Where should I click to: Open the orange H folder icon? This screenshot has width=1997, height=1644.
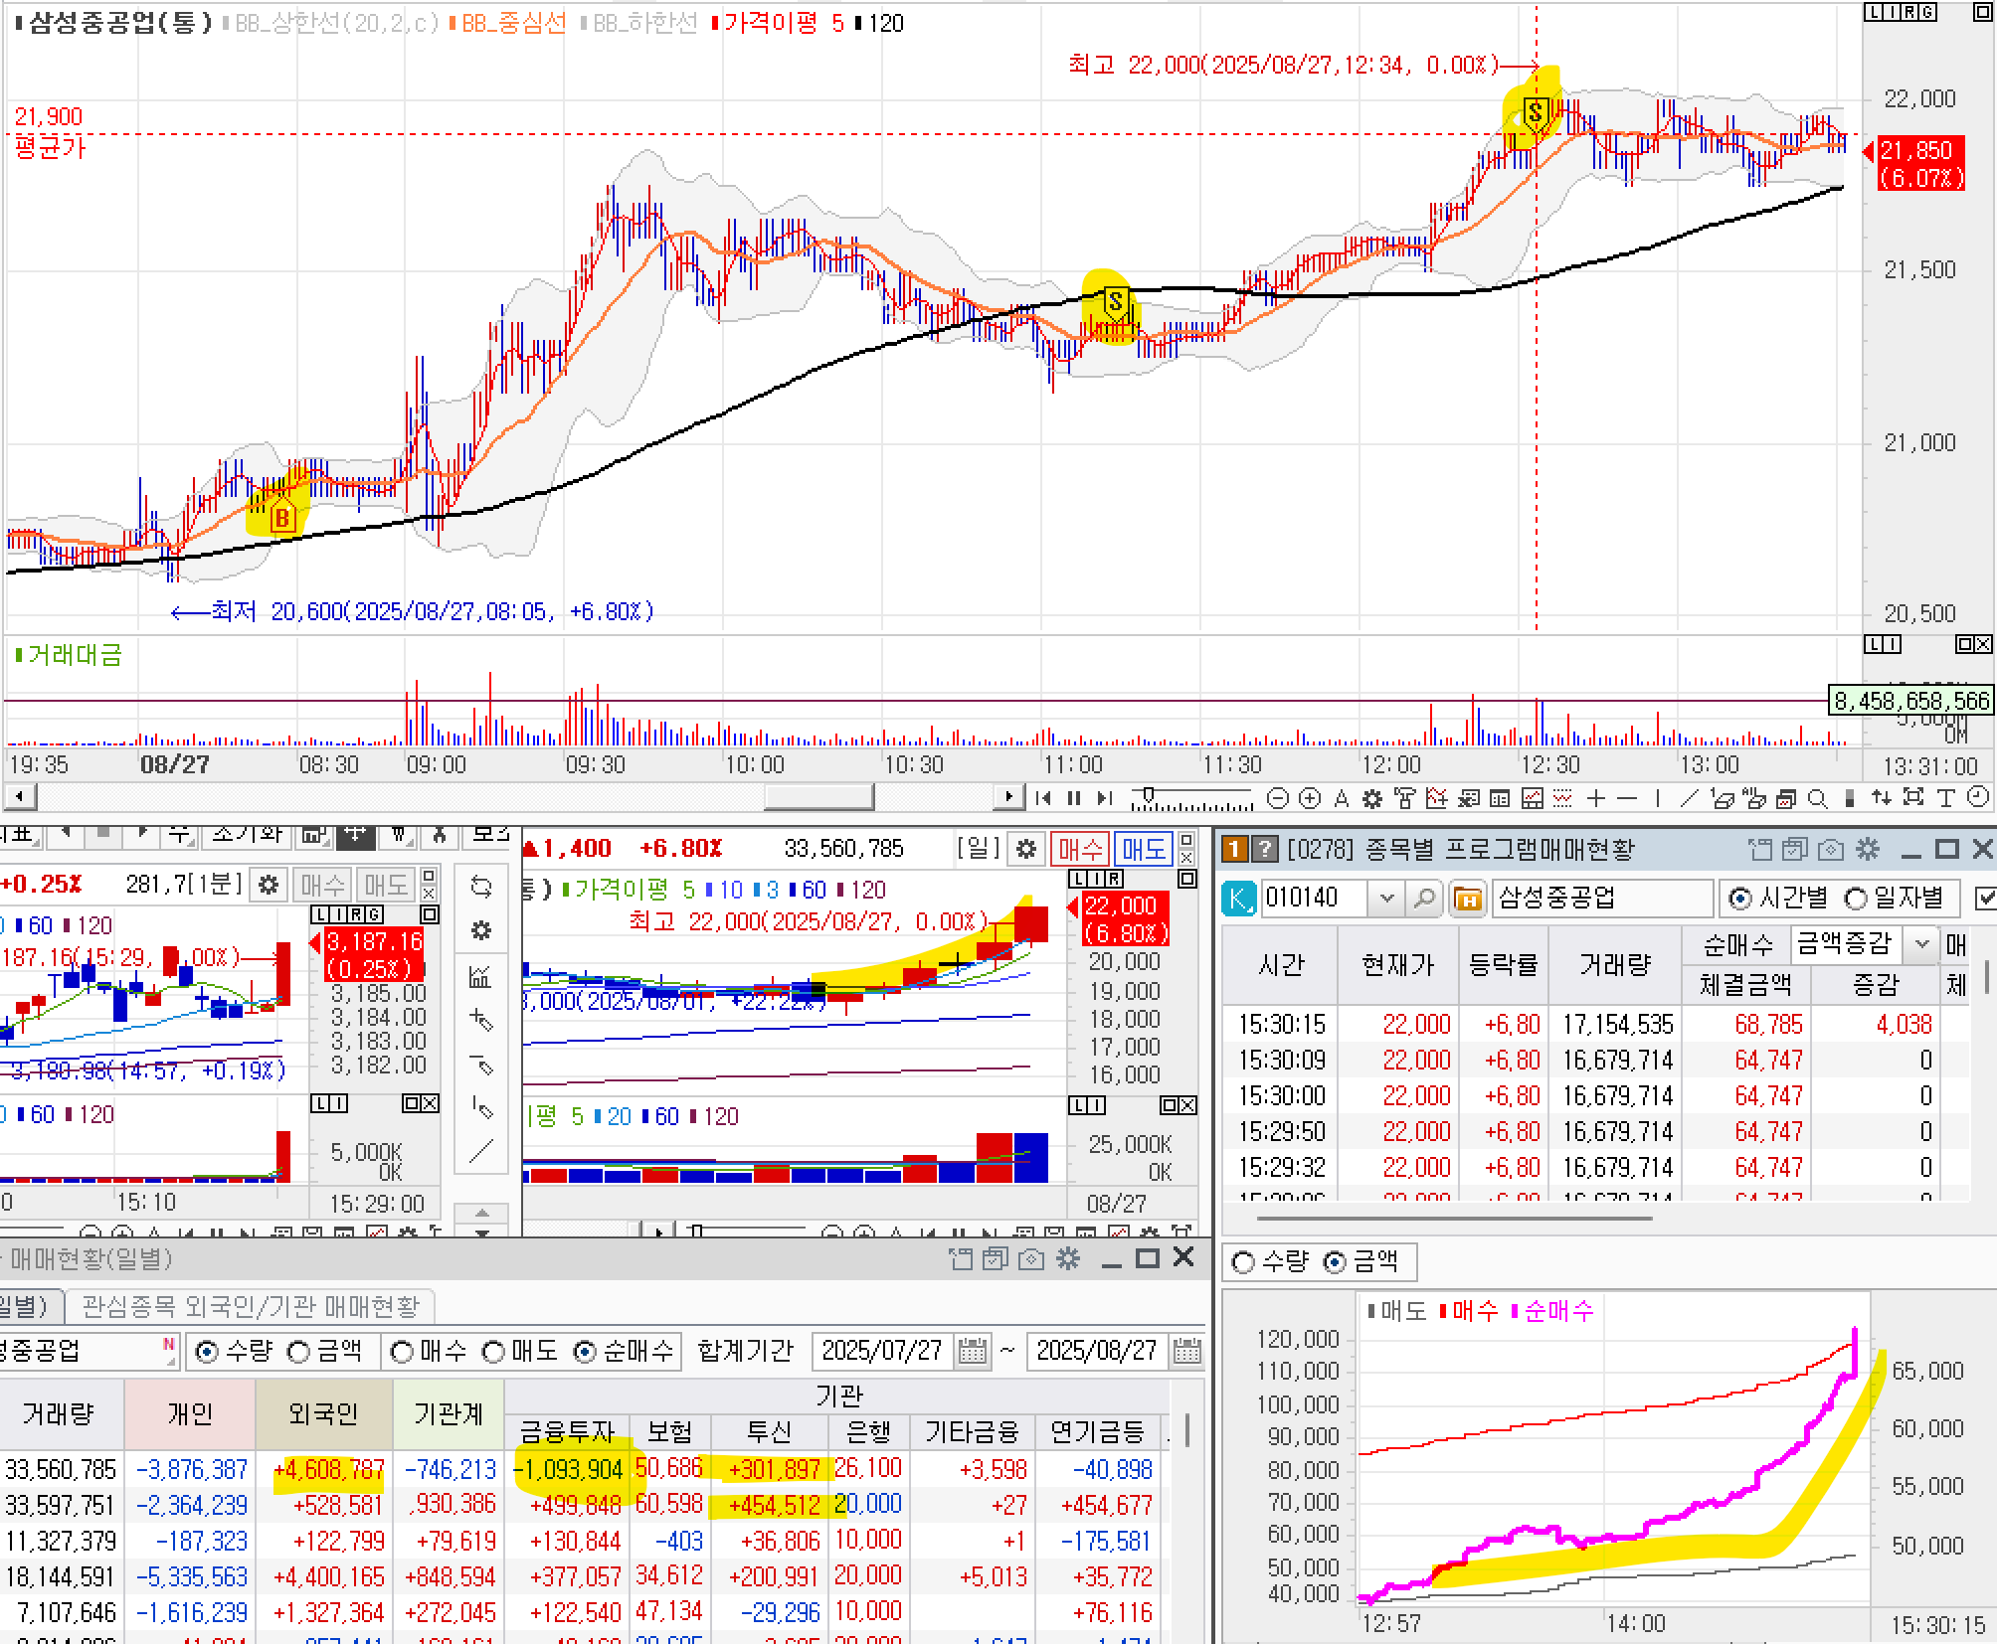coord(1467,899)
